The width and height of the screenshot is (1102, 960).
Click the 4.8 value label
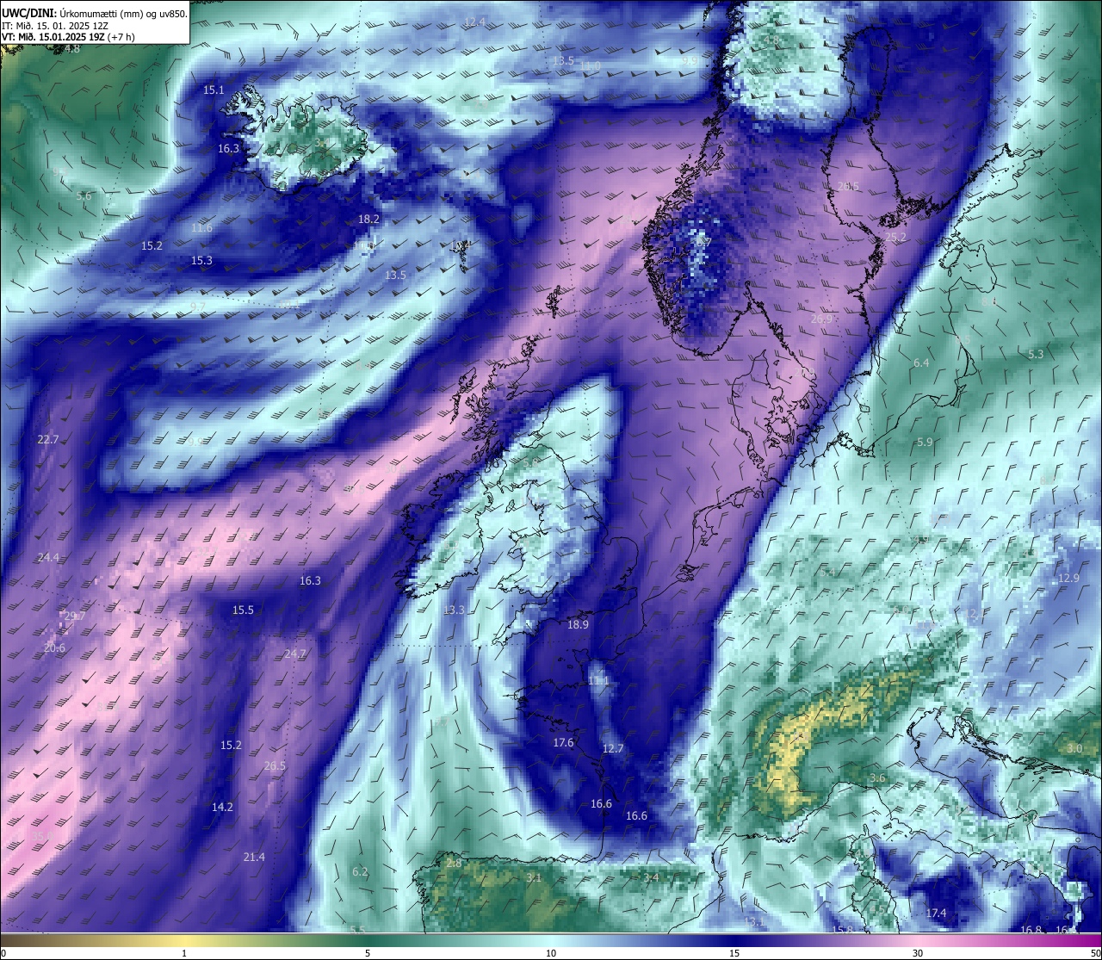coord(72,49)
